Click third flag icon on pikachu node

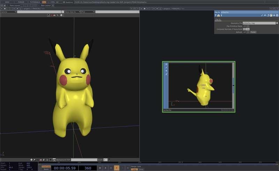[166, 71]
